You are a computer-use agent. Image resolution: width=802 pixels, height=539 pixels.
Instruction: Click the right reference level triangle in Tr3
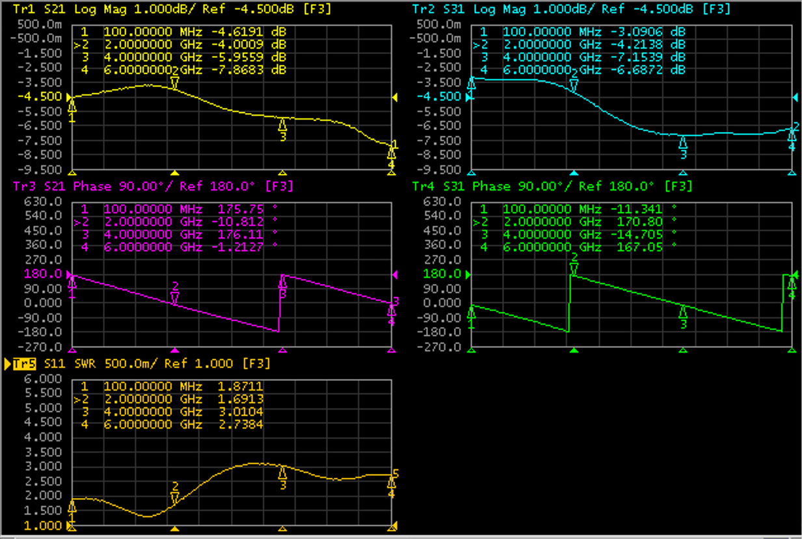click(x=394, y=274)
